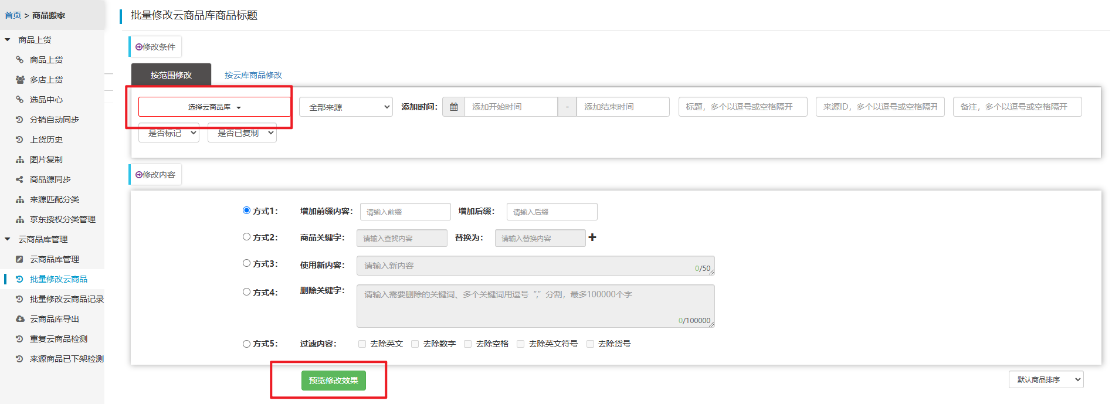Viewport: 1112px width, 404px height.
Task: Go to 首页 breadcrumb link
Action: [13, 15]
